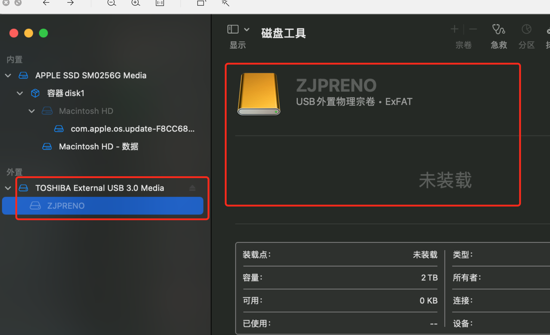The height and width of the screenshot is (335, 550).
Task: Click the back arrow in viewer toolbar
Action: (x=46, y=3)
